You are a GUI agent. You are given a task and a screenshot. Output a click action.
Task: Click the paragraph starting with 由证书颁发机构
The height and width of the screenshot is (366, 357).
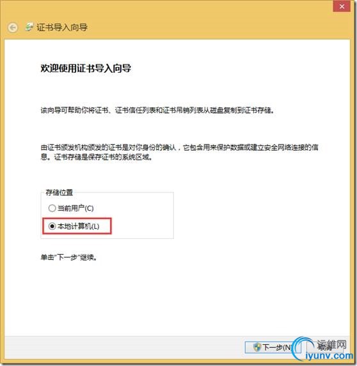point(179,152)
